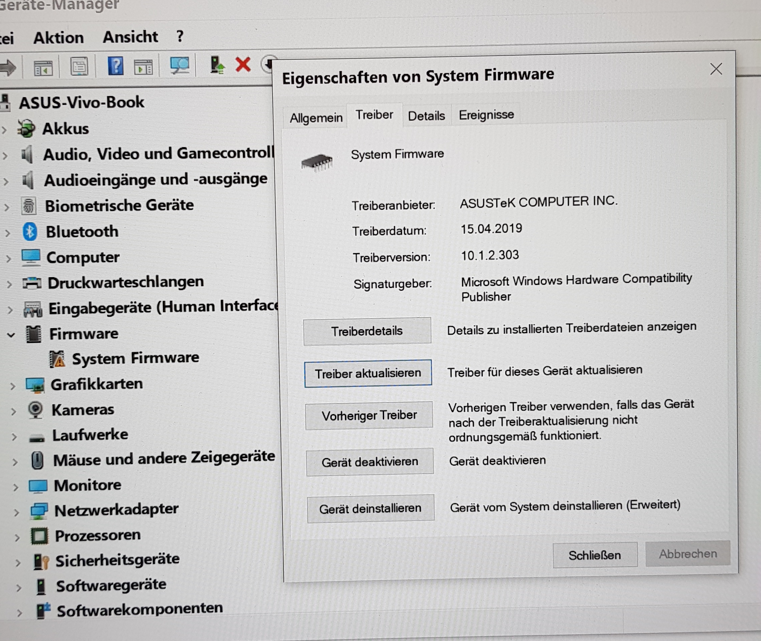Open the Ansicht menu
761x641 pixels.
click(x=130, y=37)
